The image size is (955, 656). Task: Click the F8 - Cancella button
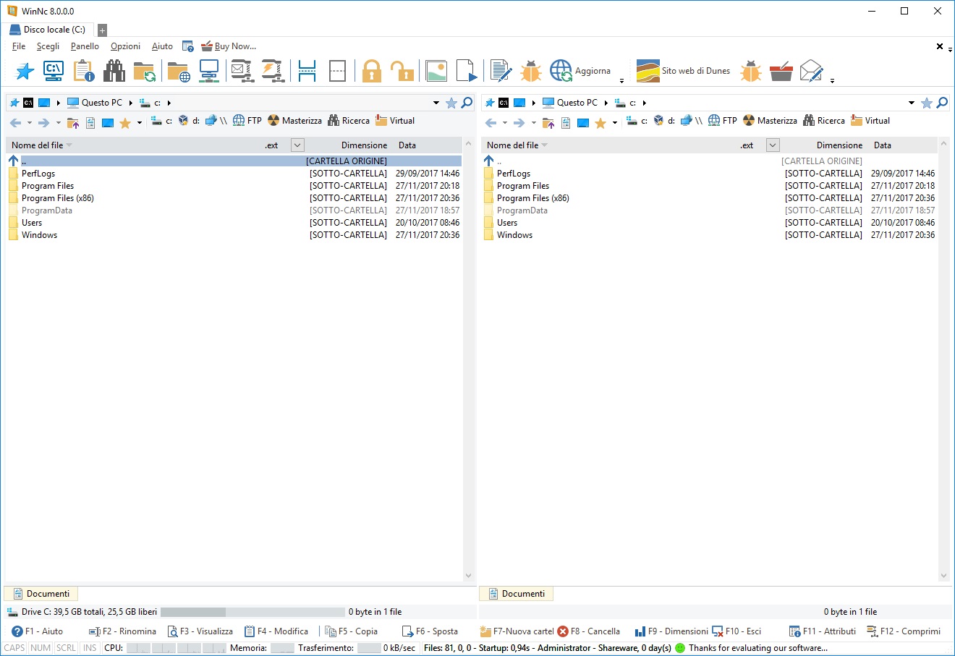(x=589, y=631)
